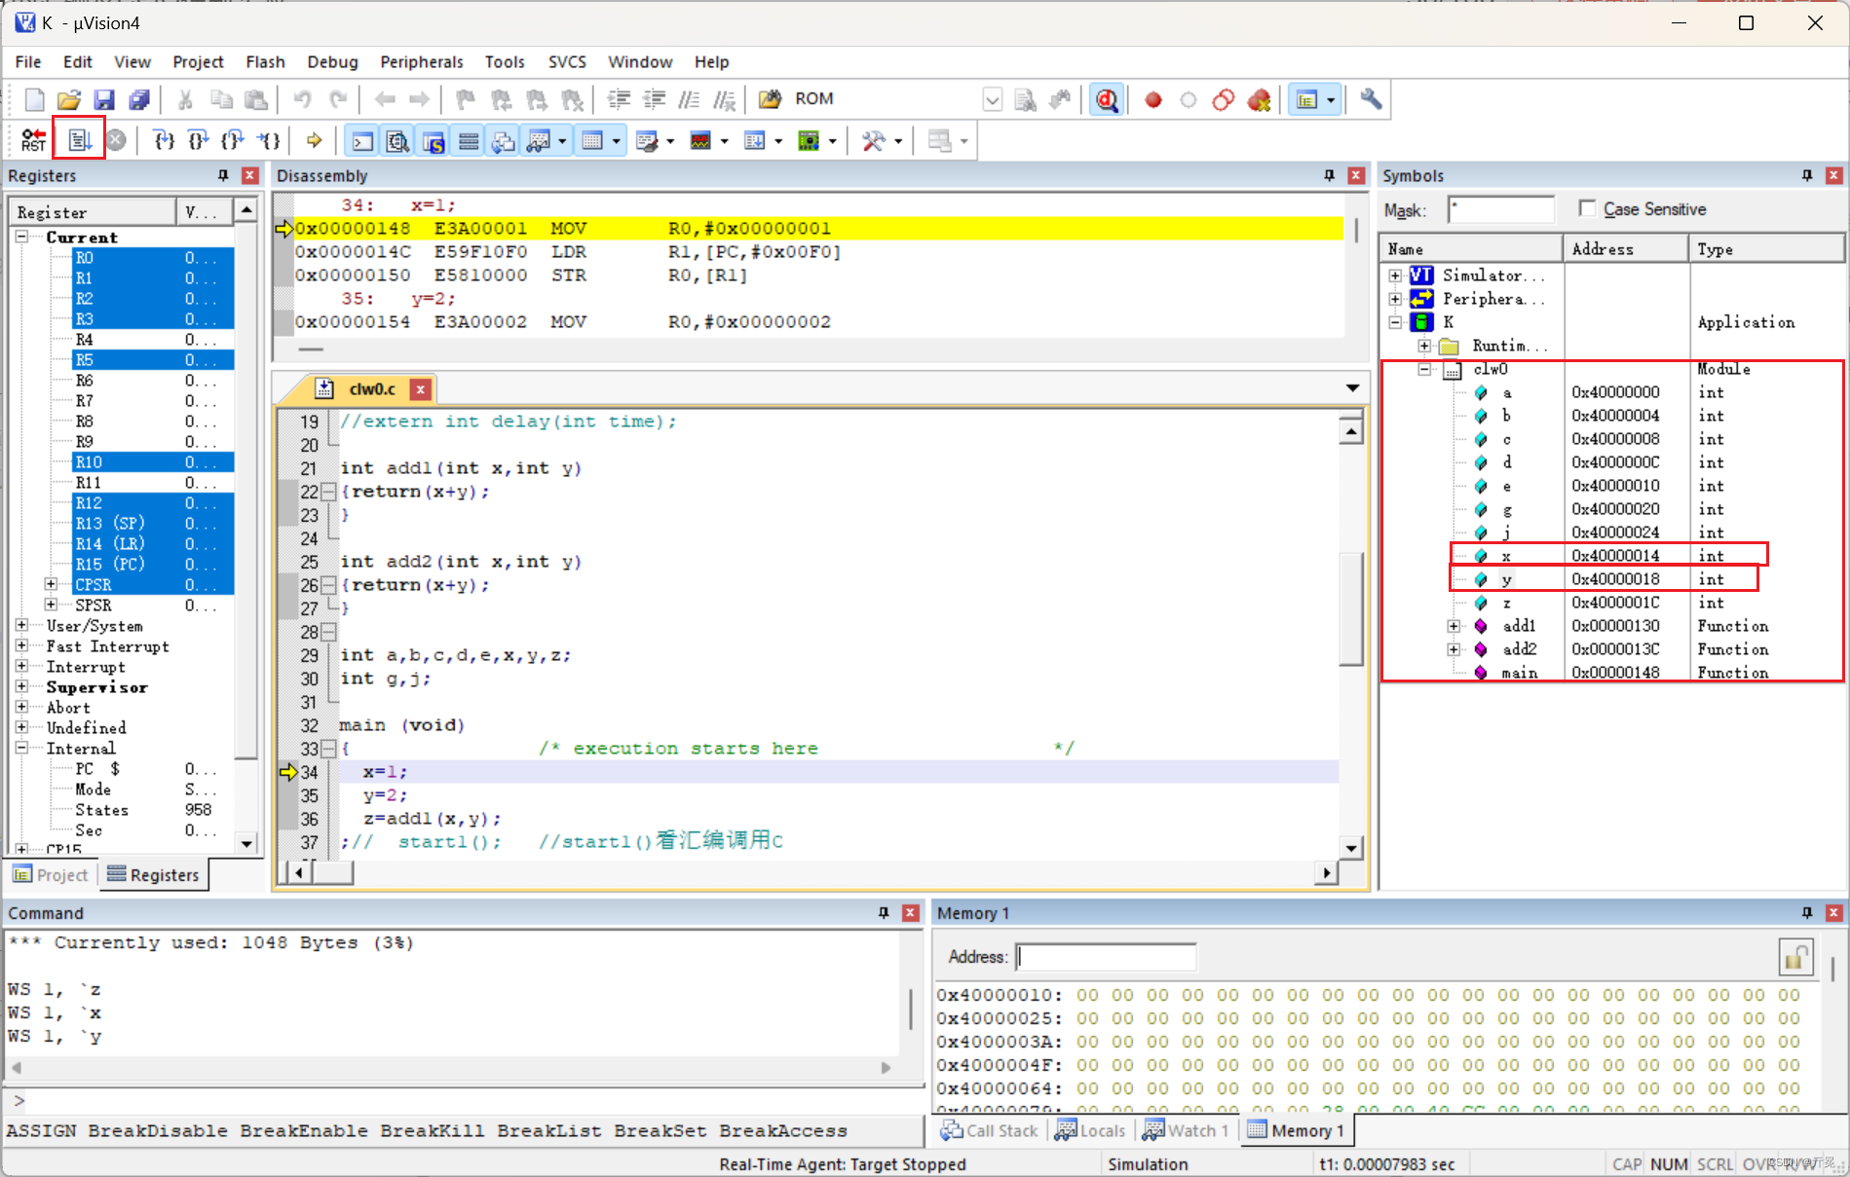Click the Start/Stop Debug Session icon
Image resolution: width=1850 pixels, height=1177 pixels.
tap(1107, 99)
